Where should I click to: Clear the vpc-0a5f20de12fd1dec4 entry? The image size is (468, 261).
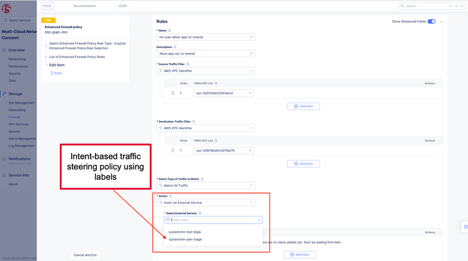[250, 93]
